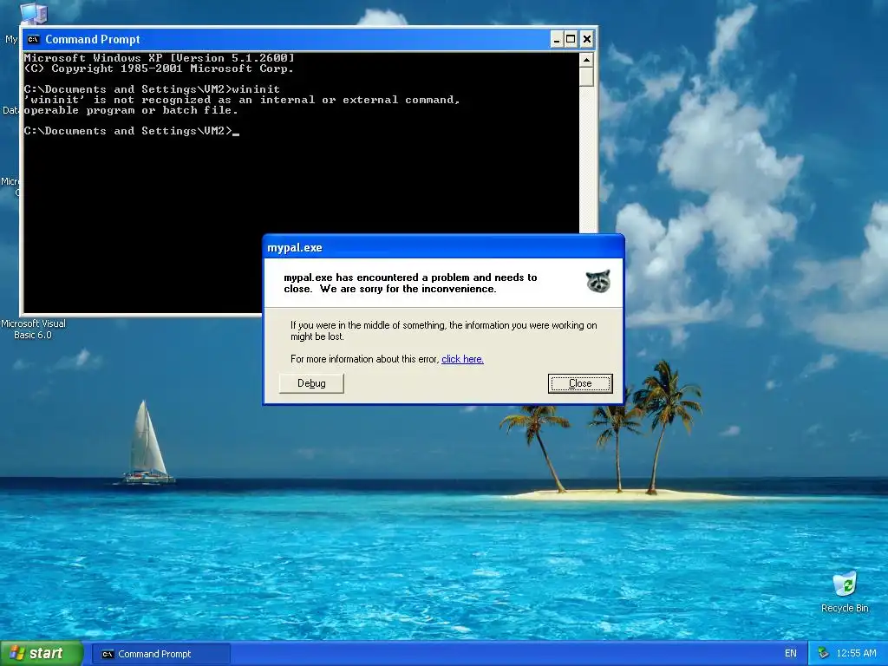Click the Microsoft Windows XP version line
The image size is (888, 666).
pos(160,58)
